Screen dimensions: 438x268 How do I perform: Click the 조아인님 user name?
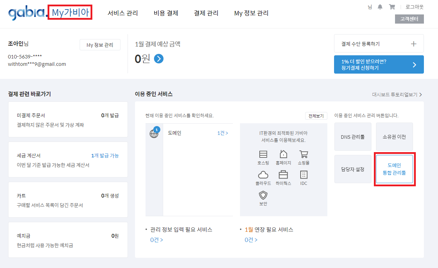coord(18,44)
